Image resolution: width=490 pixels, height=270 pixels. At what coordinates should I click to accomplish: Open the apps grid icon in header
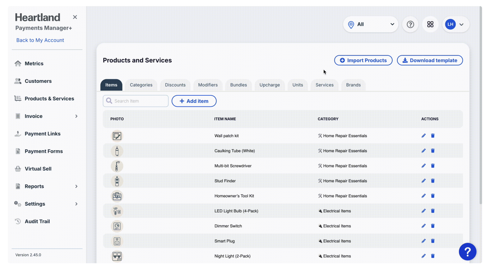click(x=430, y=24)
